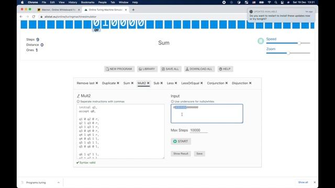This screenshot has height=188, width=335.
Task: Click inside the program instructions text area
Action: click(120, 131)
